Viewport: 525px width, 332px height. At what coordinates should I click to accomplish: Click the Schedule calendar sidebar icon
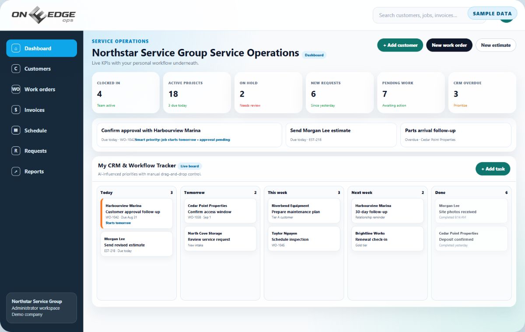point(16,130)
